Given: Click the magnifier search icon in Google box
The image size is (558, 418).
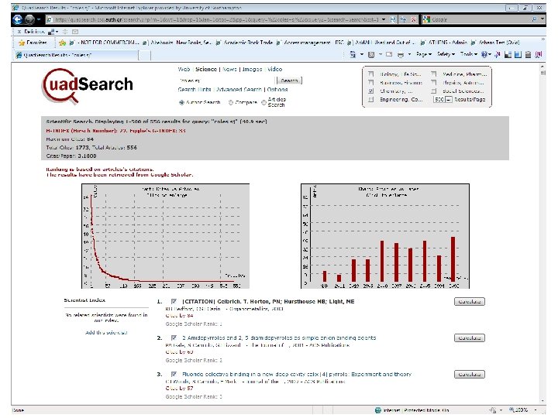Looking at the screenshot, I should 535,19.
